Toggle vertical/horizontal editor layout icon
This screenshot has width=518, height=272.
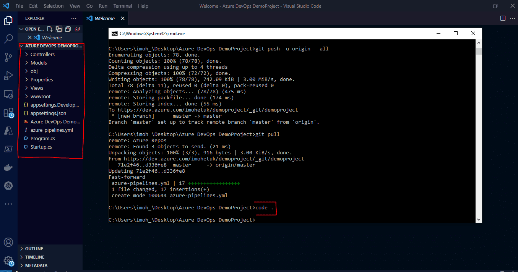pyautogui.click(x=59, y=29)
